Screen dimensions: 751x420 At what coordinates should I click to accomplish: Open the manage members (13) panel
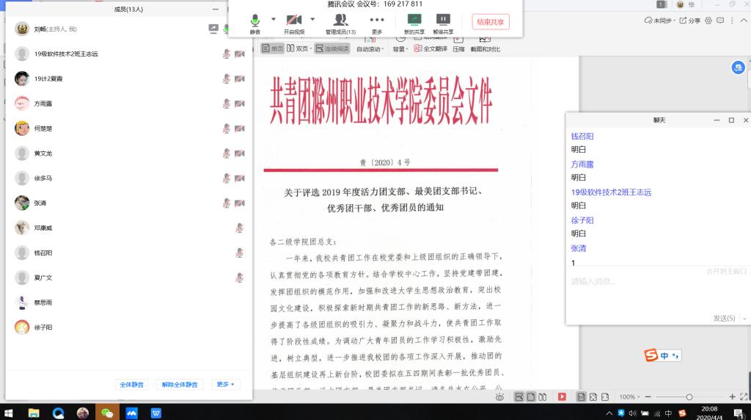click(x=340, y=22)
